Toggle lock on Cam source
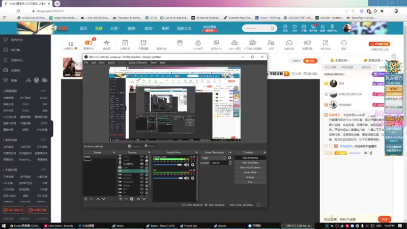The image size is (407, 229). tap(147, 167)
